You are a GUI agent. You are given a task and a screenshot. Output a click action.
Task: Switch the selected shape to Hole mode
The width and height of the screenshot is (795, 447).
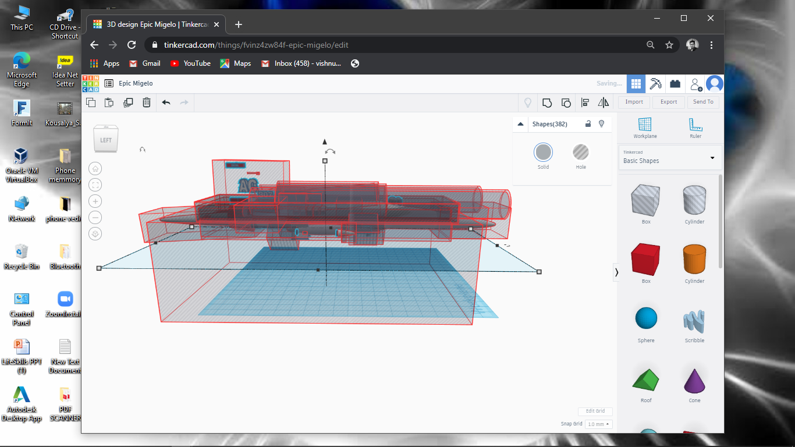(x=581, y=152)
